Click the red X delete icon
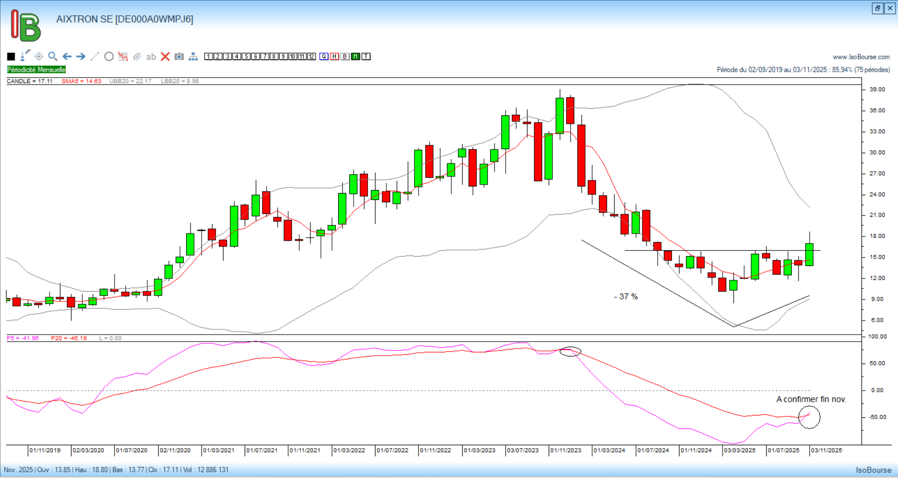This screenshot has height=478, width=898. click(x=165, y=57)
